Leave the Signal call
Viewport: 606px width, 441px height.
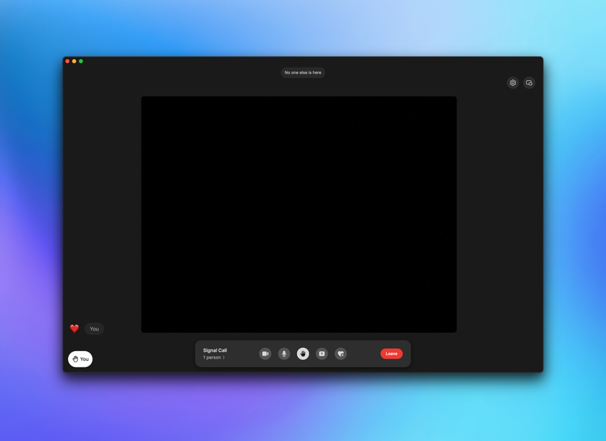[x=391, y=353]
